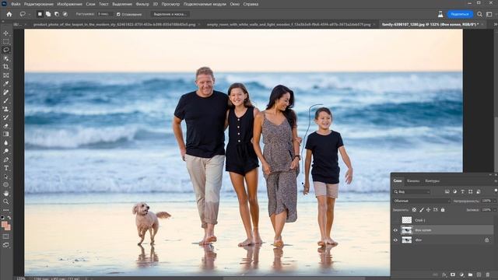Create a new layer group folder

[x=470, y=275]
